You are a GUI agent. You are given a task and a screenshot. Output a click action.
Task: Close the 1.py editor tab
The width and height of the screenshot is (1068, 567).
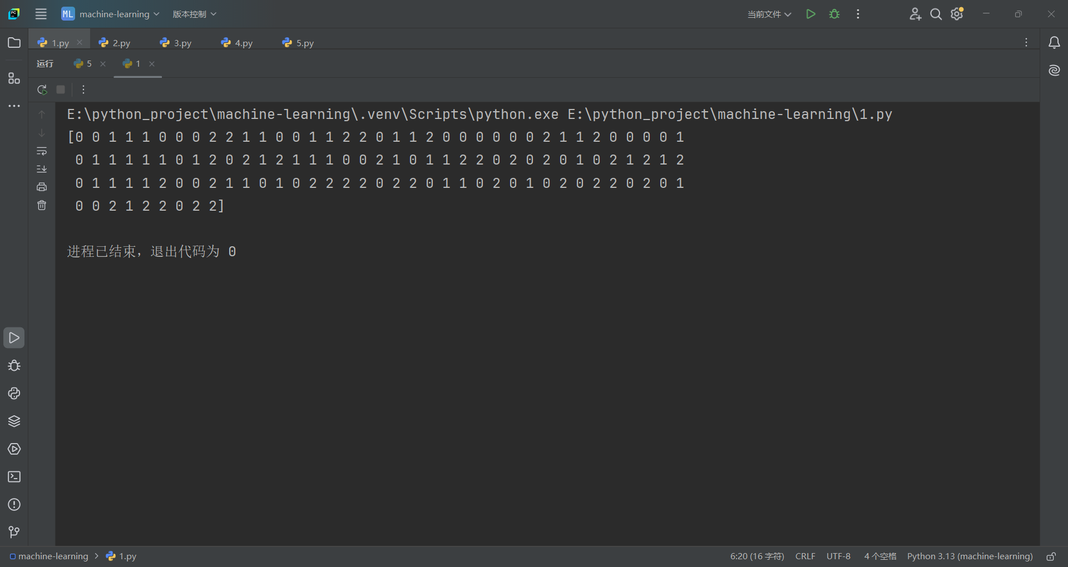80,42
